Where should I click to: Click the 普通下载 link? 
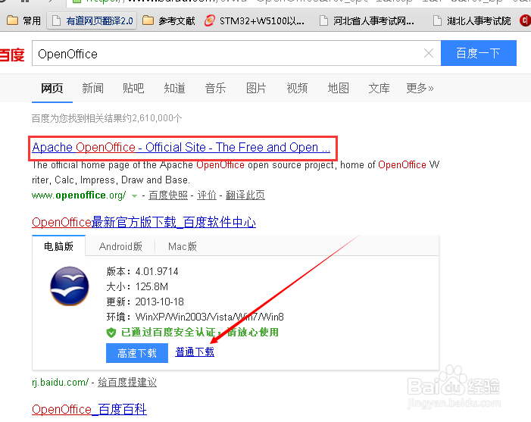click(x=195, y=352)
